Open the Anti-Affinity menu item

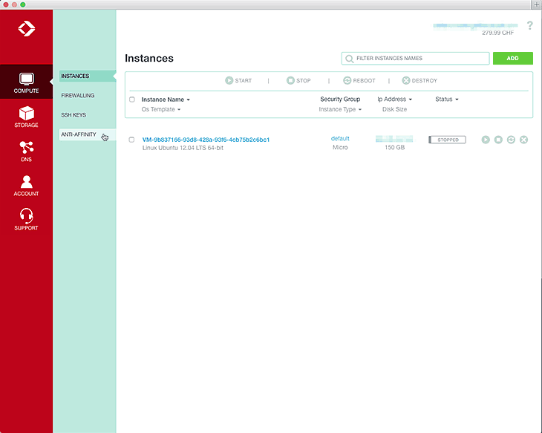click(x=79, y=134)
